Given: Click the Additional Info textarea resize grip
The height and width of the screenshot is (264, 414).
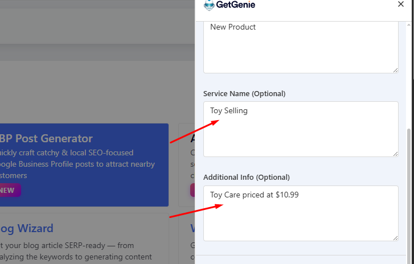Looking at the screenshot, I should (395, 237).
